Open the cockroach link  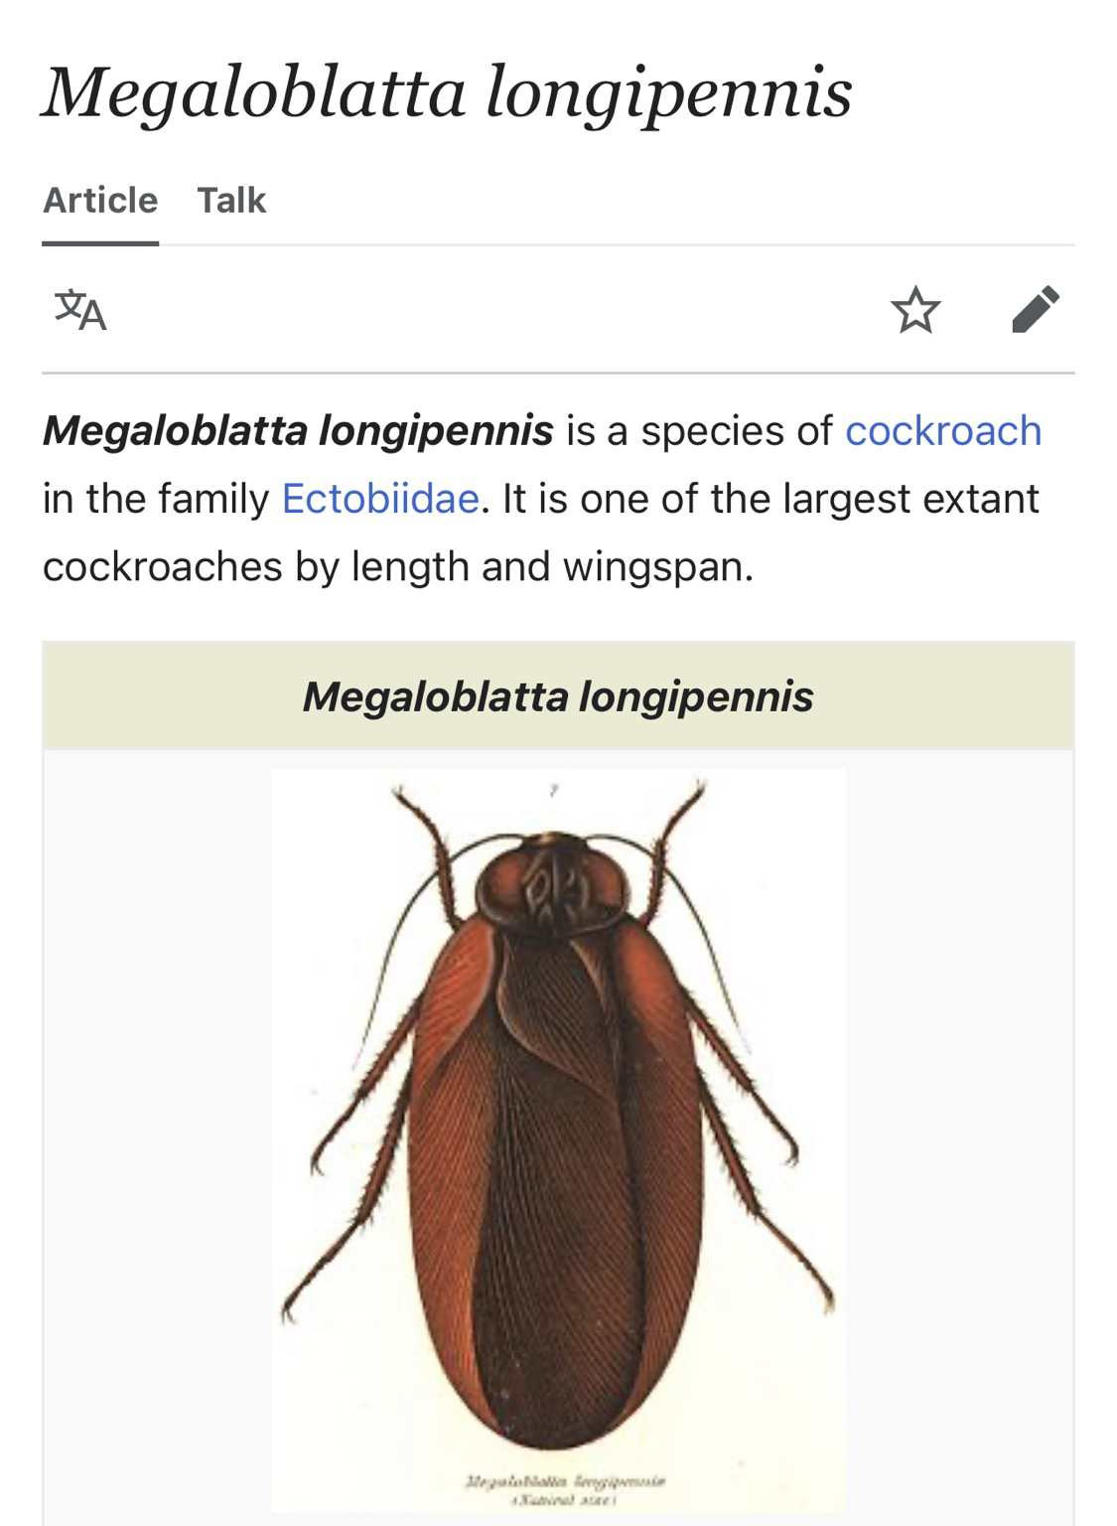(943, 431)
